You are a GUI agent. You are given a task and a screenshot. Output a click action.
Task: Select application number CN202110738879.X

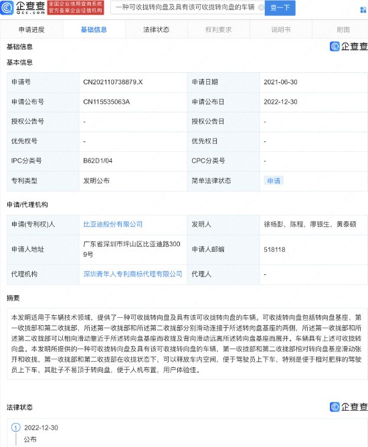[x=113, y=82]
